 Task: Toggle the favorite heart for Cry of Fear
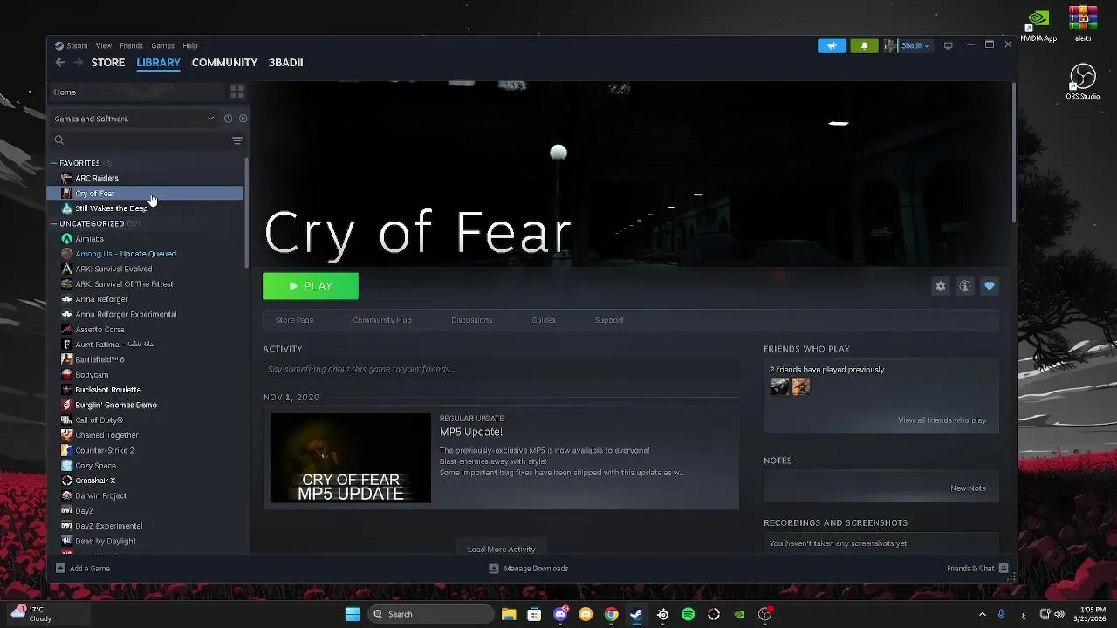tap(990, 286)
